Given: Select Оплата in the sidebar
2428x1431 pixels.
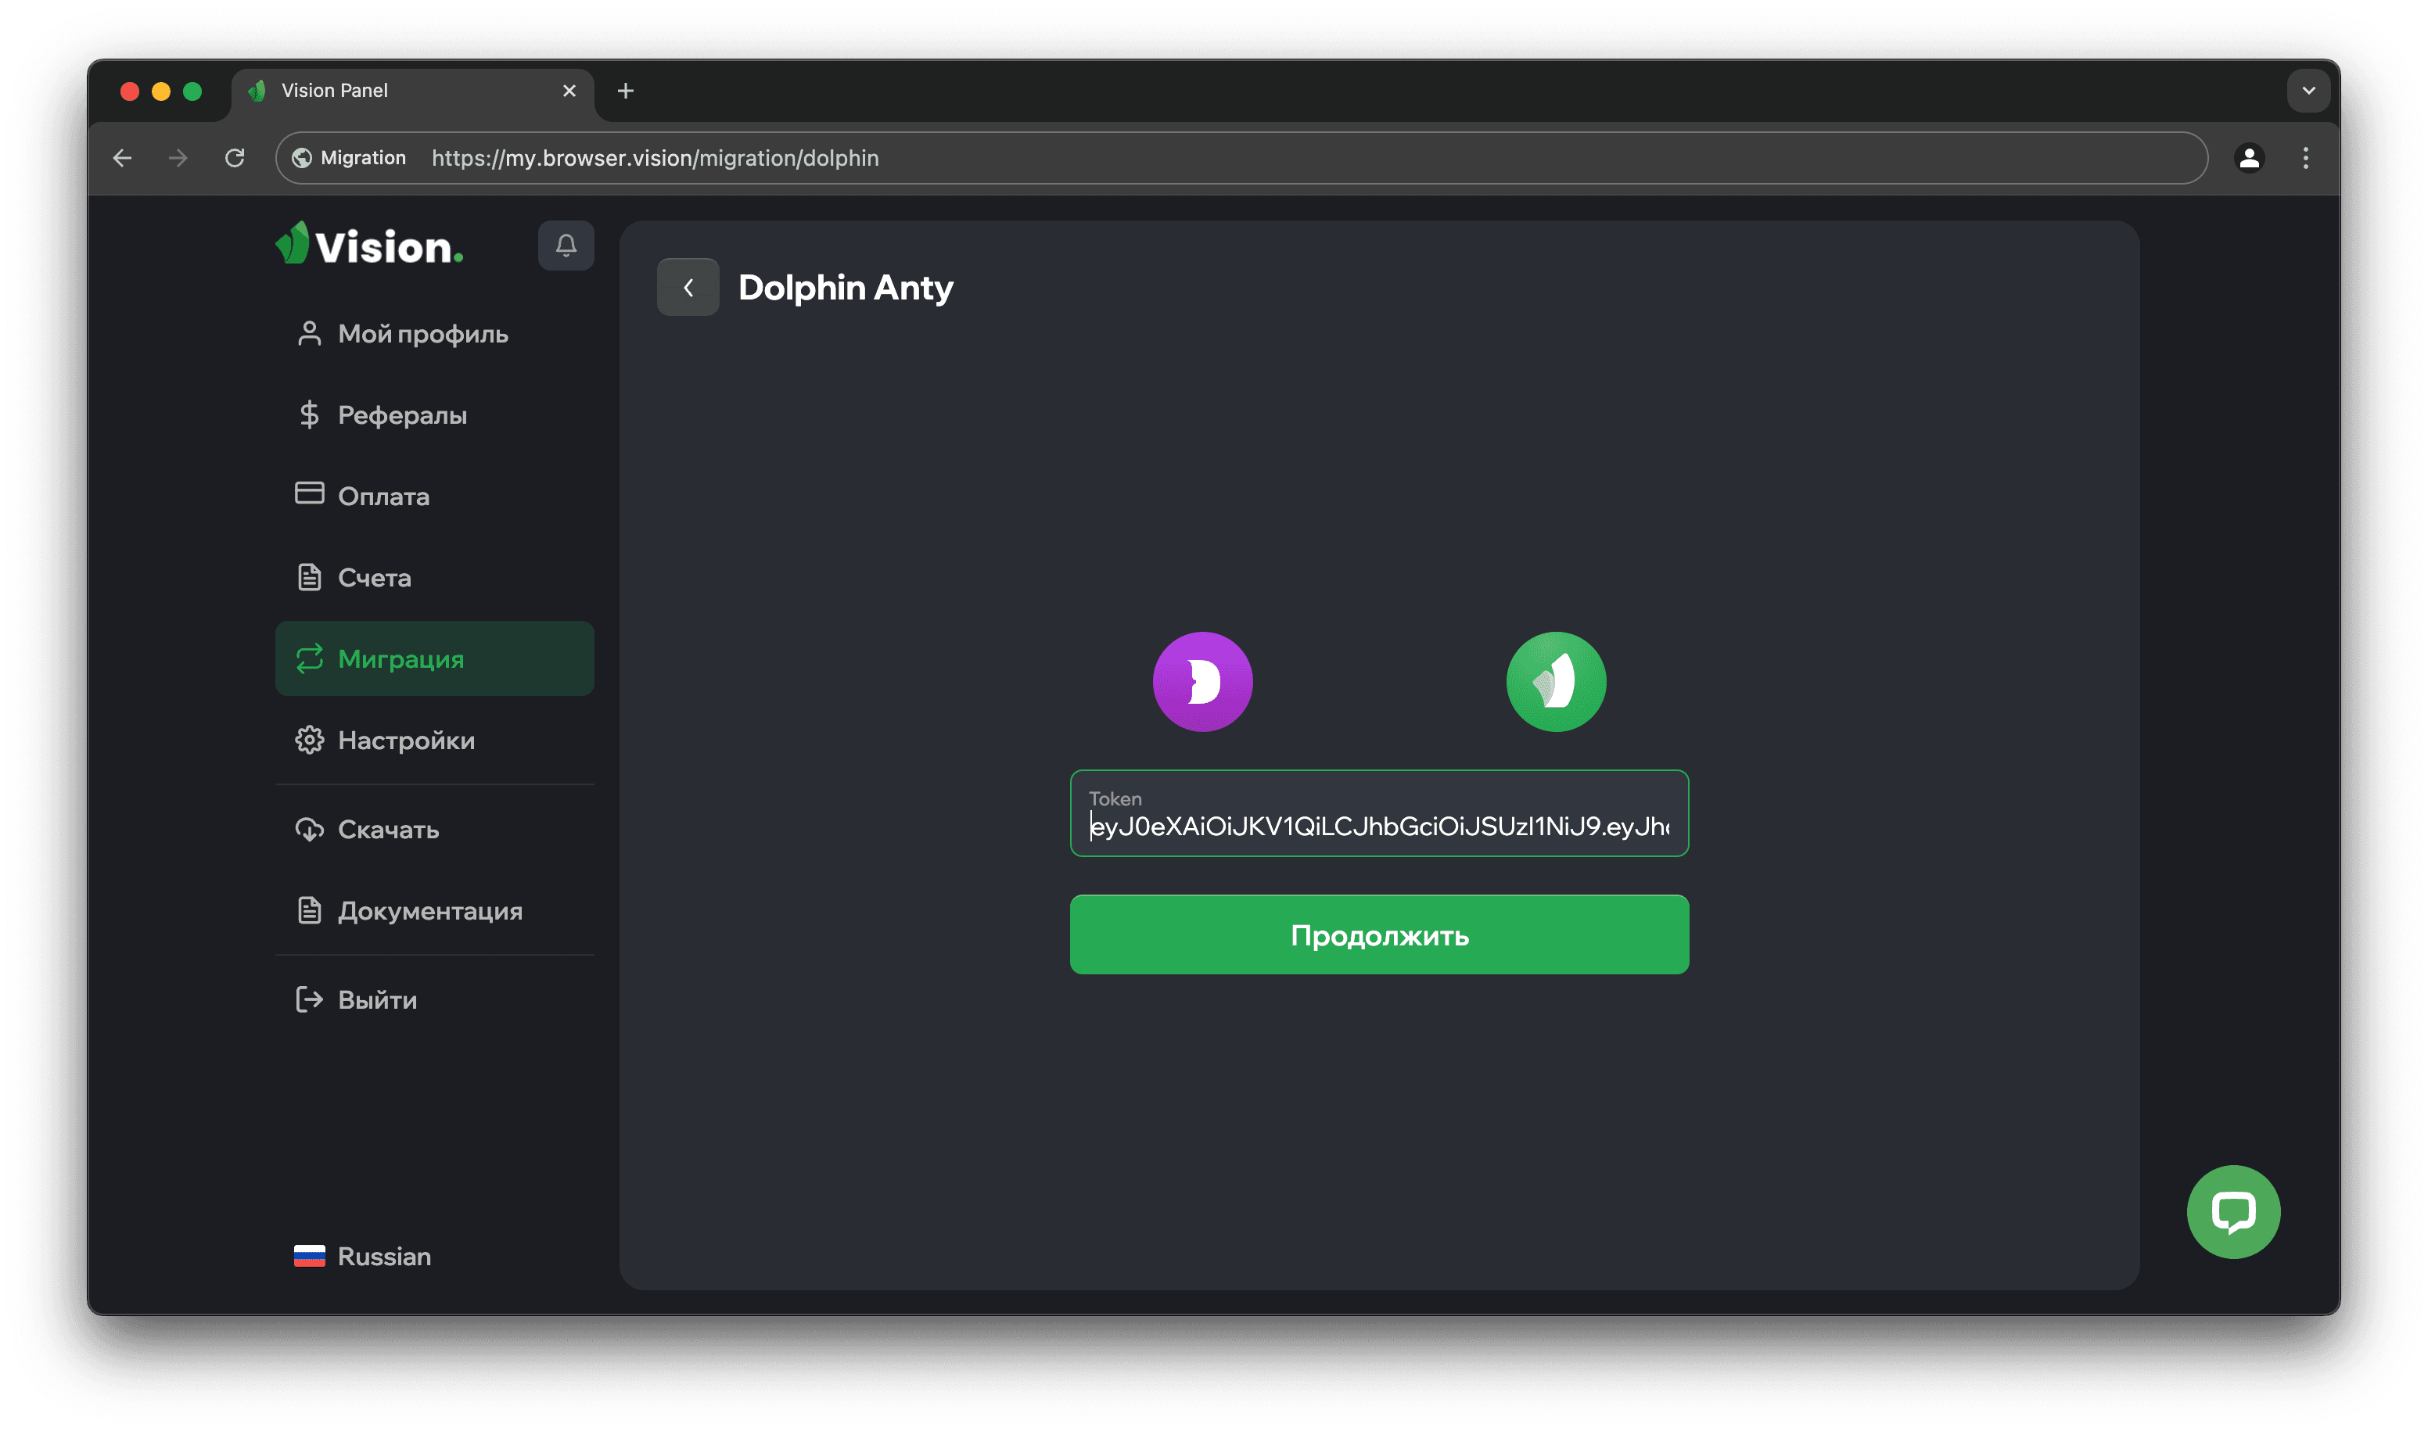Looking at the screenshot, I should tap(383, 497).
